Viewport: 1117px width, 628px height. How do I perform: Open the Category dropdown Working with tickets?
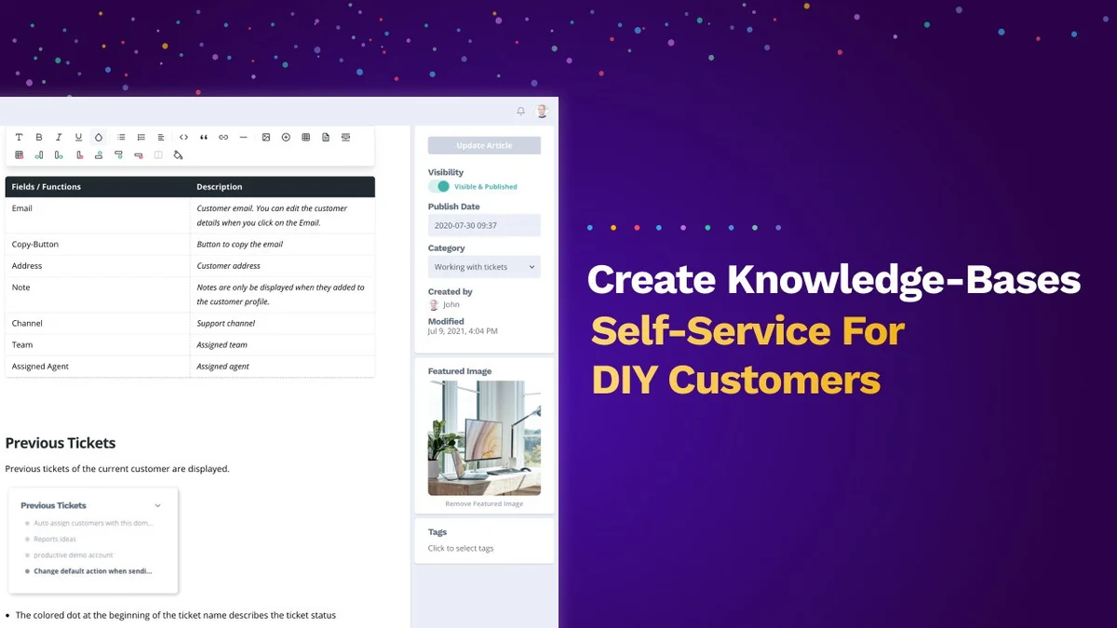[484, 267]
